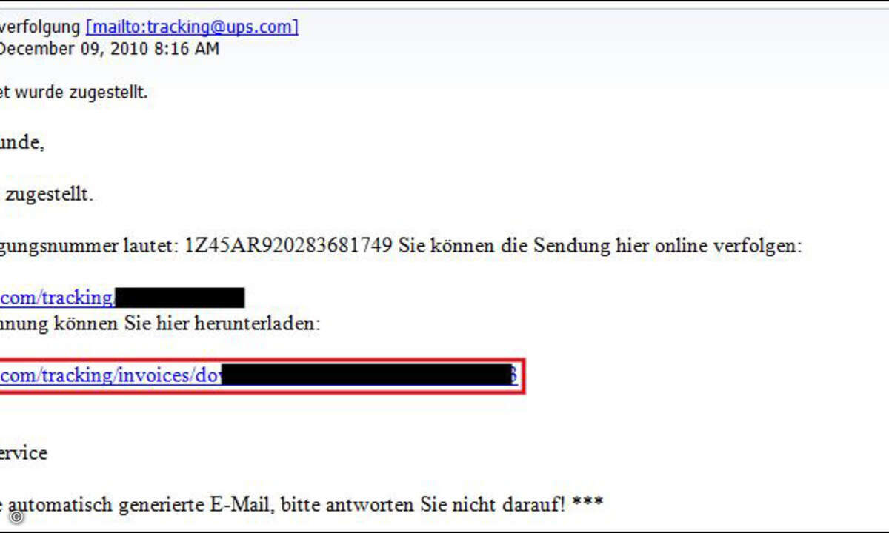
Task: Click the 'ervice' signature text
Action: (24, 453)
